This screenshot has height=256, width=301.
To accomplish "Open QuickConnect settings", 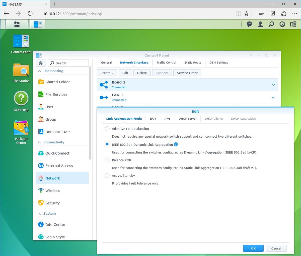I will [x=62, y=153].
